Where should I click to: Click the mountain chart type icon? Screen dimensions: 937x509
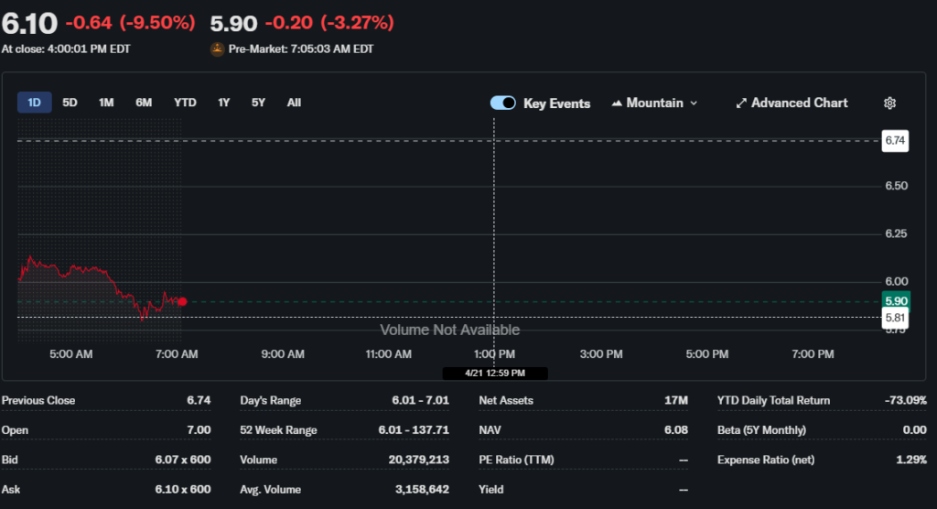tap(617, 103)
